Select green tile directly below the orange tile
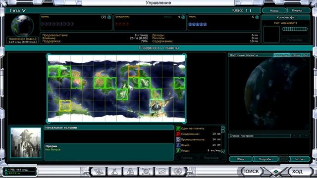The image size is (317, 178). pos(133,83)
